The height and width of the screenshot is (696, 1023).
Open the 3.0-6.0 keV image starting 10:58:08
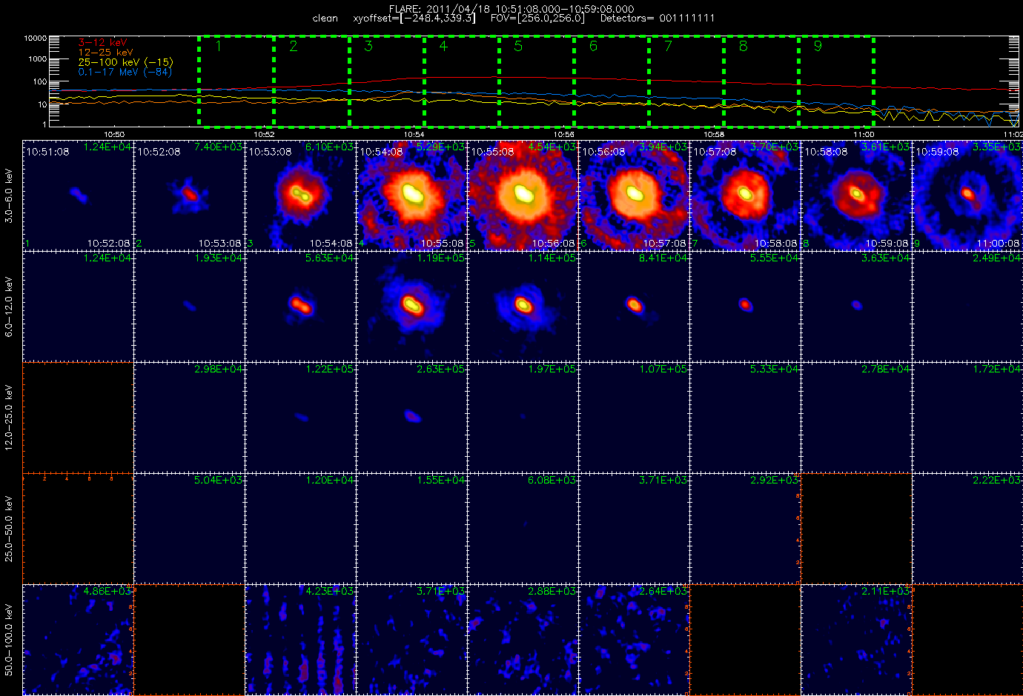click(x=856, y=195)
